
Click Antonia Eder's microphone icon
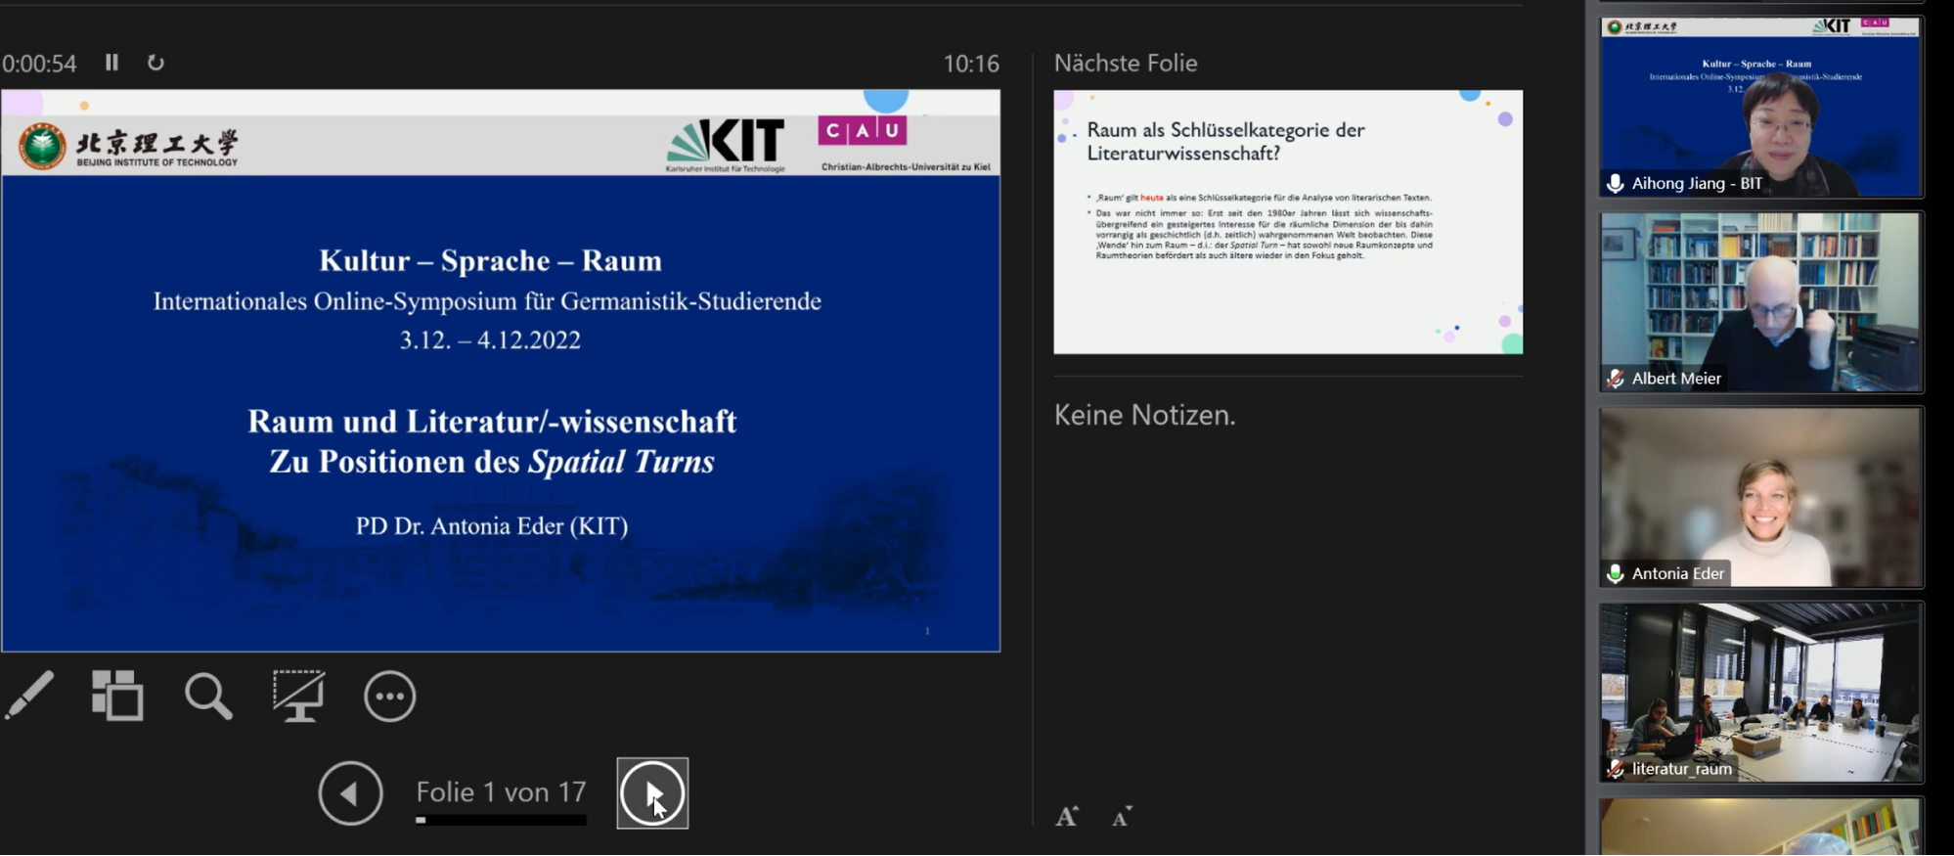1616,574
